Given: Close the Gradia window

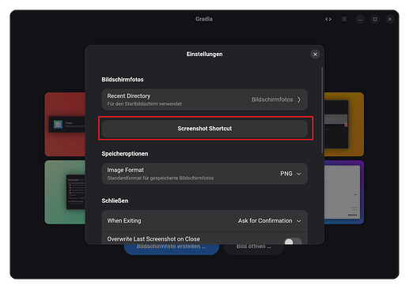Looking at the screenshot, I should coord(390,19).
